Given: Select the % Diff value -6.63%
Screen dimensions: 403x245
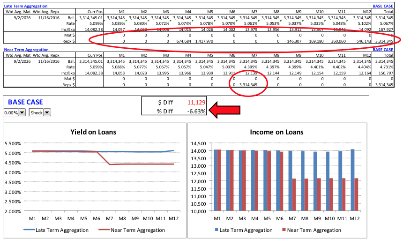Looking at the screenshot, I should tap(196, 111).
